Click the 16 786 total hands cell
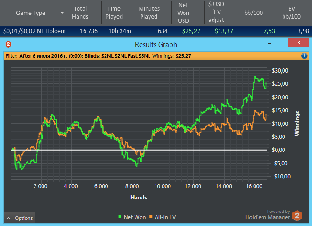This screenshot has height=226, width=312. (x=89, y=31)
